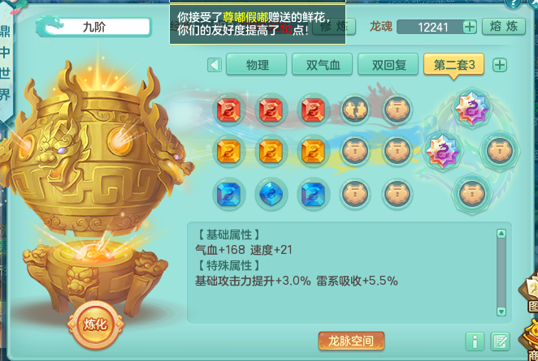Open 龙脉空间 button

[x=351, y=341]
